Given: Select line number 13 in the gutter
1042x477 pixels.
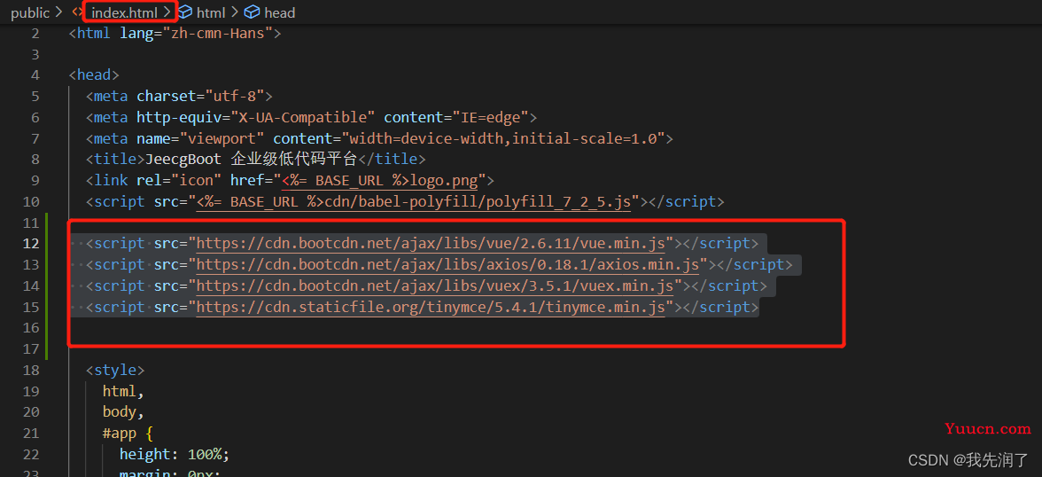Looking at the screenshot, I should point(31,265).
